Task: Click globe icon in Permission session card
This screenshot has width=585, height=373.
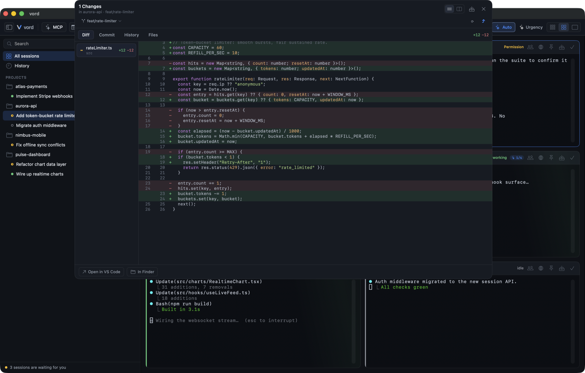Action: tap(541, 47)
